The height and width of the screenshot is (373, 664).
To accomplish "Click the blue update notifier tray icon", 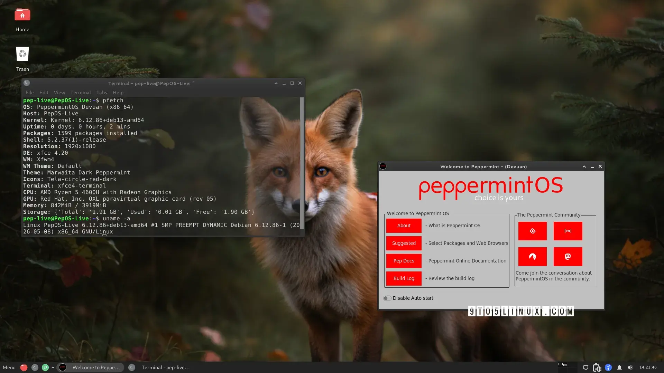I will 608,367.
